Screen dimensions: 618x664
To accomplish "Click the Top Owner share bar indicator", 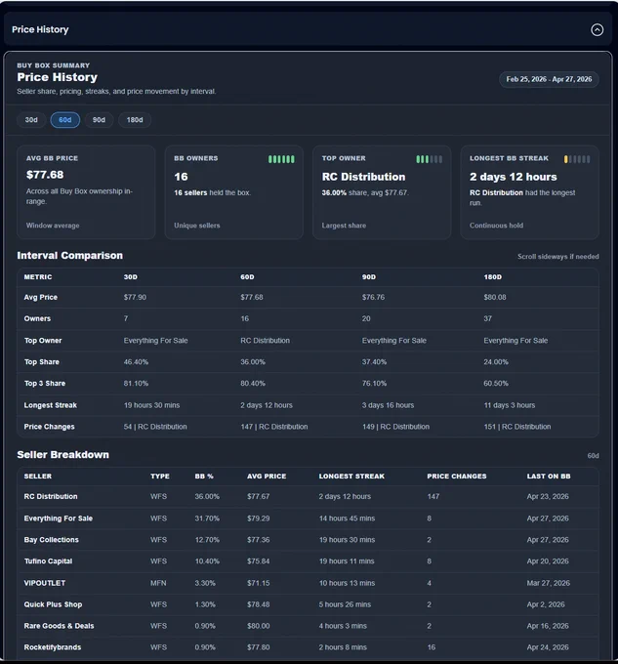I will coord(430,159).
